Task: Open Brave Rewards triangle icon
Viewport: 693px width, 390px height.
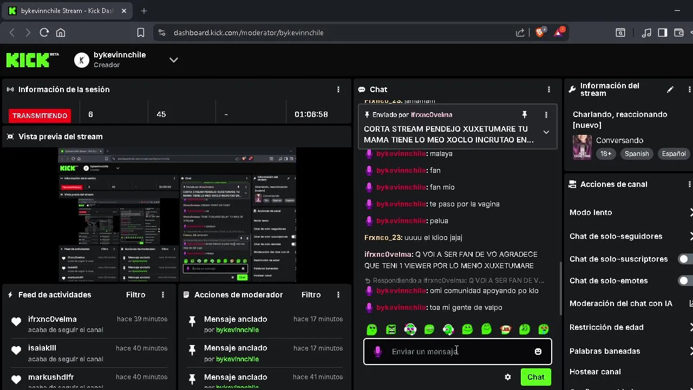Action: pyautogui.click(x=559, y=32)
